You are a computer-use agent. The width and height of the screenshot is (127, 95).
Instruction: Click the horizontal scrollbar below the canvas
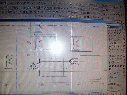pos(58,93)
